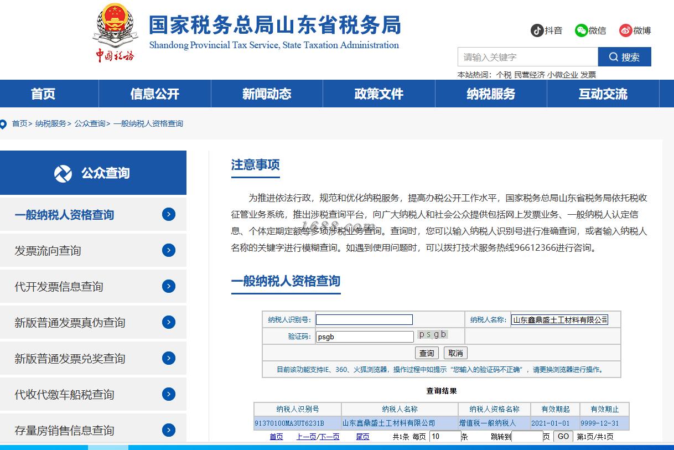Image resolution: width=674 pixels, height=450 pixels.
Task: Click pagination link 下一页
Action: point(329,437)
